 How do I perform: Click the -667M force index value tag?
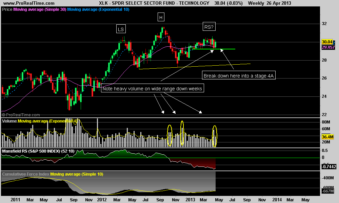point(328,191)
